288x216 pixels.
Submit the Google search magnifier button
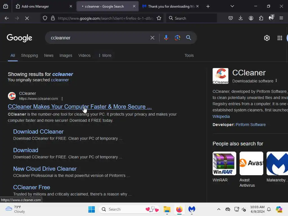(188, 38)
